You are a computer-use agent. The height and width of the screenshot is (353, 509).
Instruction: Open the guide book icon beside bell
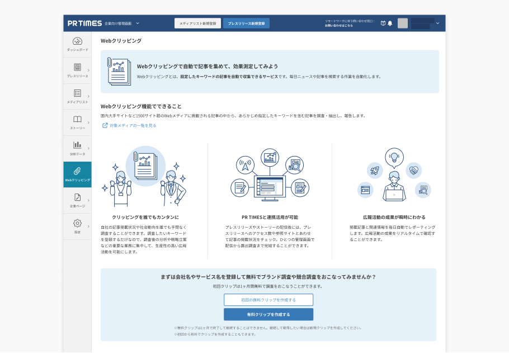pyautogui.click(x=383, y=23)
